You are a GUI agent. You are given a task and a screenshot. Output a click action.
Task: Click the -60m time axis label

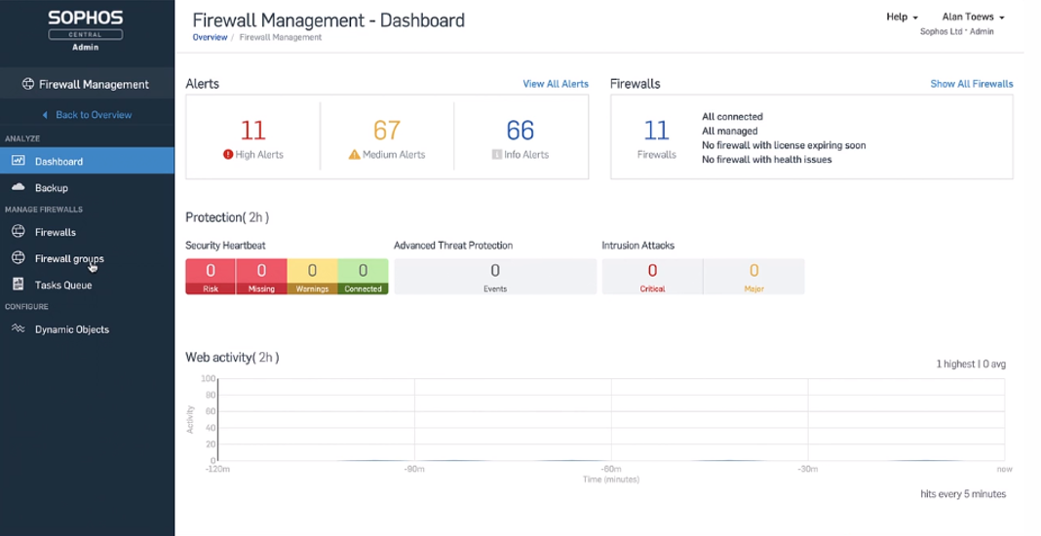[611, 469]
